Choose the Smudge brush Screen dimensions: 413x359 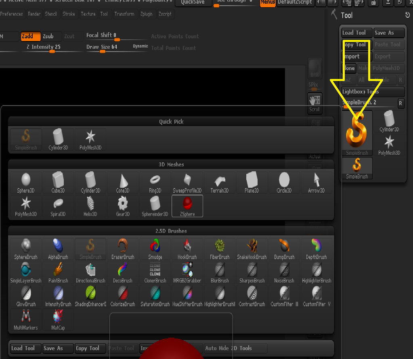(155, 249)
